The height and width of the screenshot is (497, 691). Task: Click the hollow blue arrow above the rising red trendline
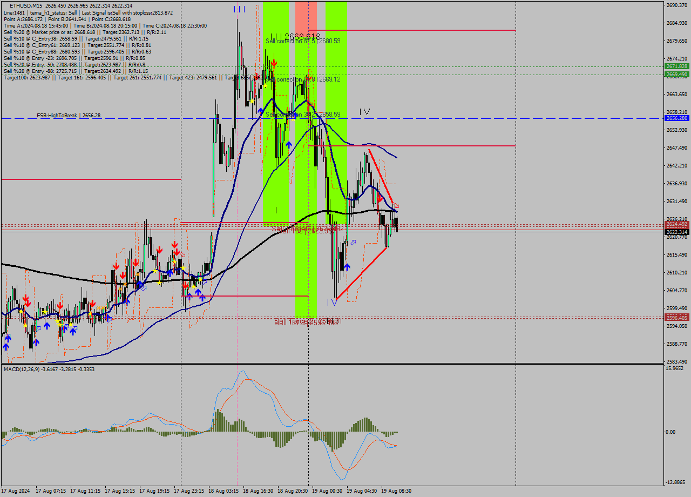353,243
